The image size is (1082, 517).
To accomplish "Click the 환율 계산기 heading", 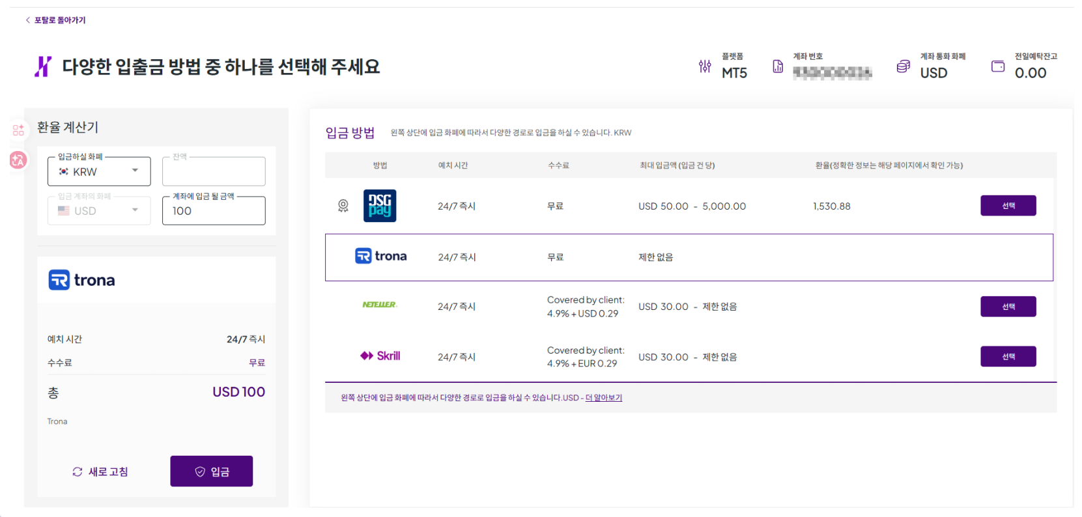I will [x=68, y=127].
